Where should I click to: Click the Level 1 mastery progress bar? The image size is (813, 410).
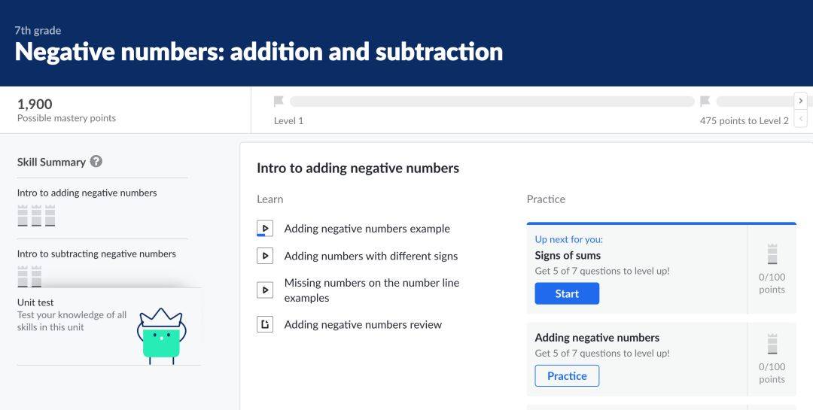coord(492,101)
